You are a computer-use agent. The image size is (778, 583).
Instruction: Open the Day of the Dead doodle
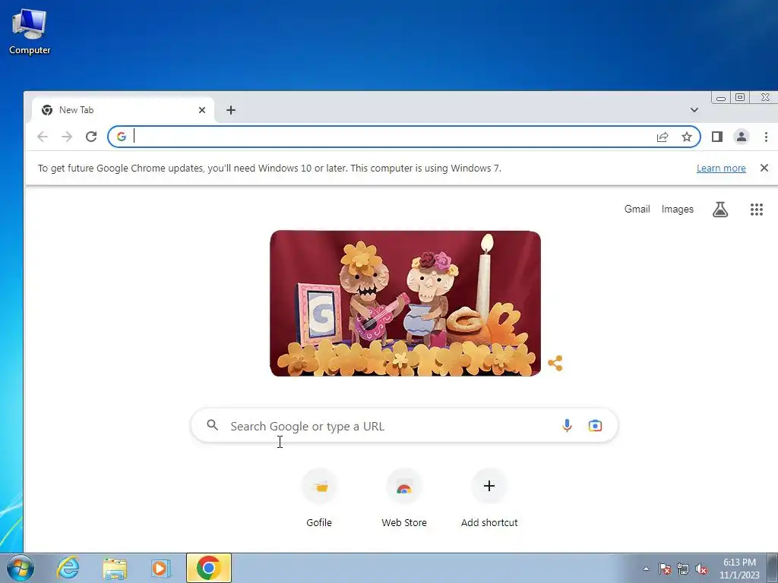406,304
